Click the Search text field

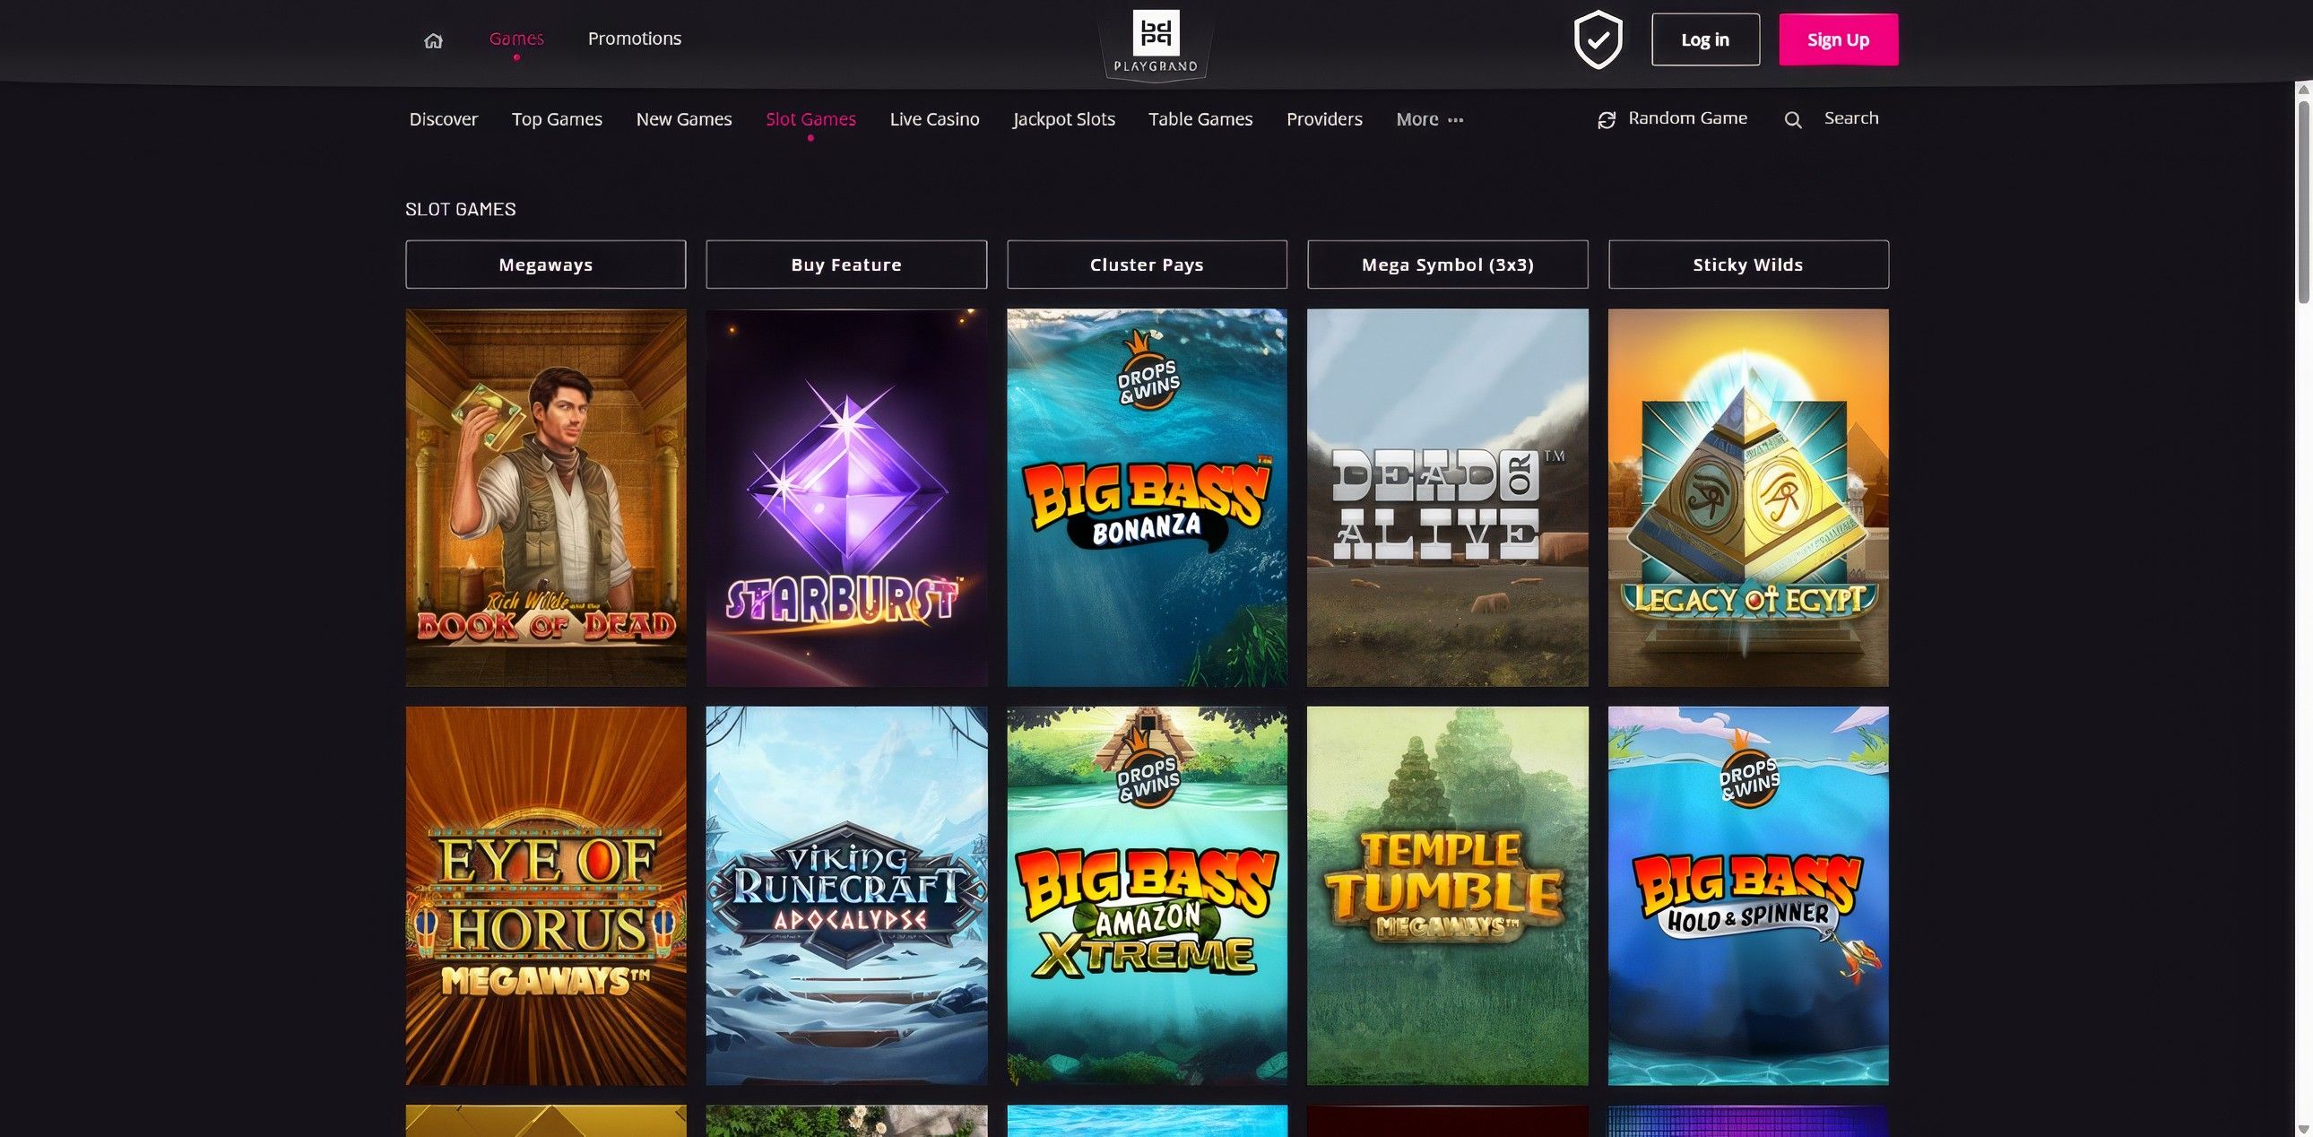pos(1850,118)
